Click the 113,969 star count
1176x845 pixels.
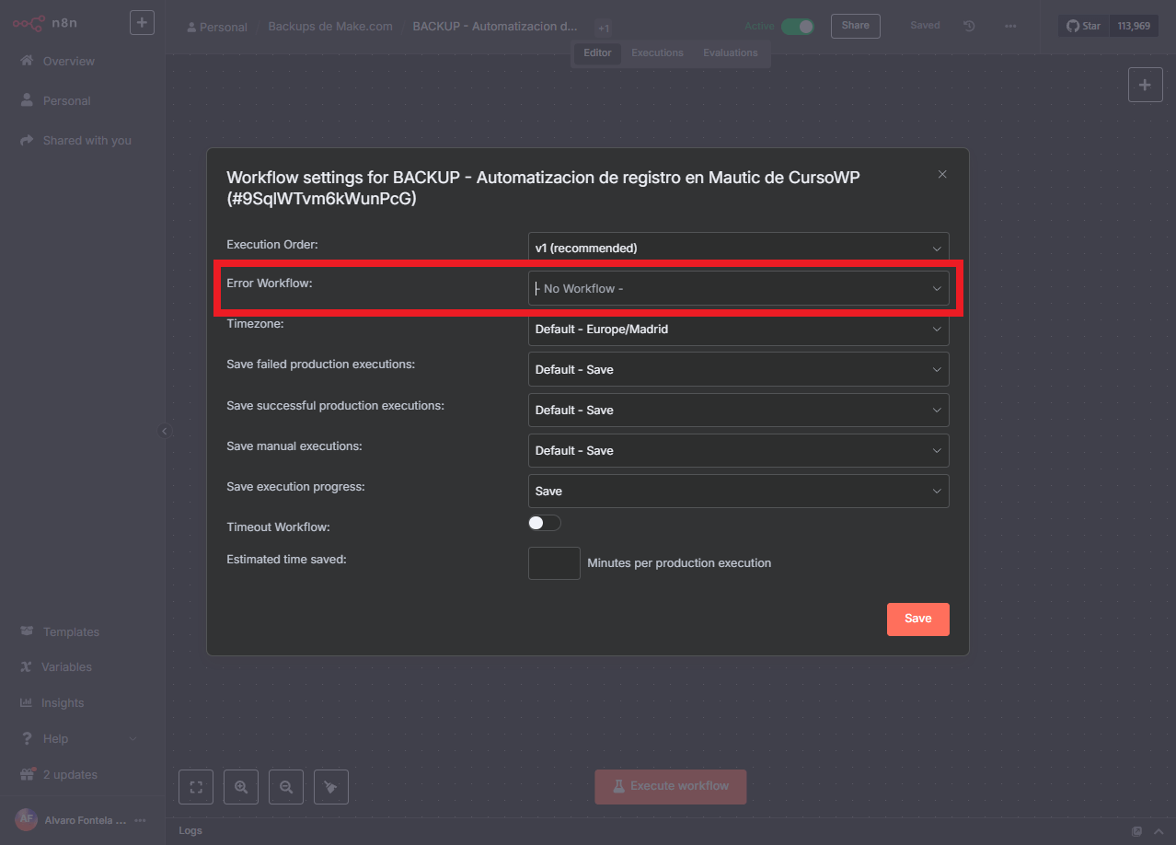[1133, 26]
